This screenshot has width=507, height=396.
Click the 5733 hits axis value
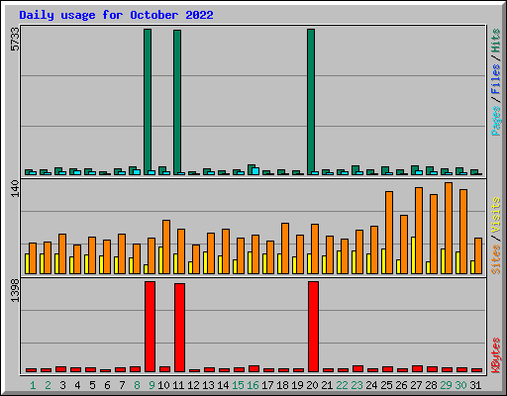coord(15,39)
